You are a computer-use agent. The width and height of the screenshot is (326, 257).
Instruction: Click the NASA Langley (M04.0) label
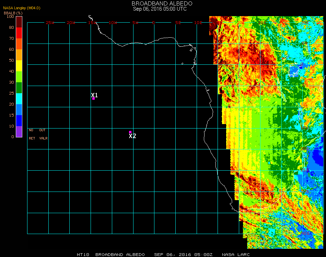coord(22,8)
